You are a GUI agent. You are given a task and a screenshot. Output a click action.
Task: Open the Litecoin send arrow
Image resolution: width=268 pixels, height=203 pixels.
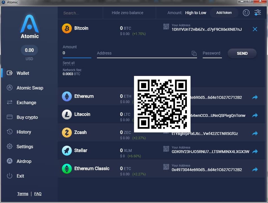click(x=255, y=115)
